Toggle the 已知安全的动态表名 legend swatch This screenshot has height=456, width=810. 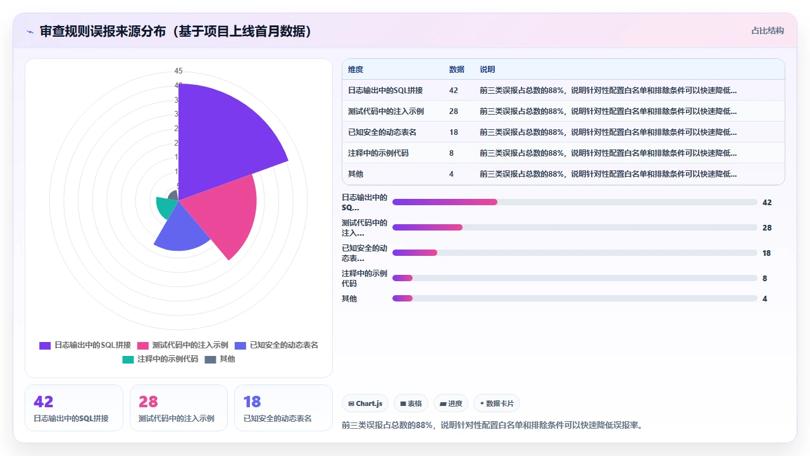[240, 345]
